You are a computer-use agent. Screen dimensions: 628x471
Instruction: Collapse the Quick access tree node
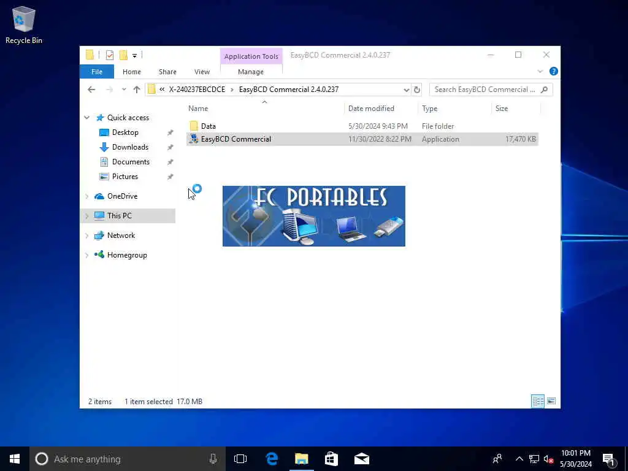coord(87,118)
